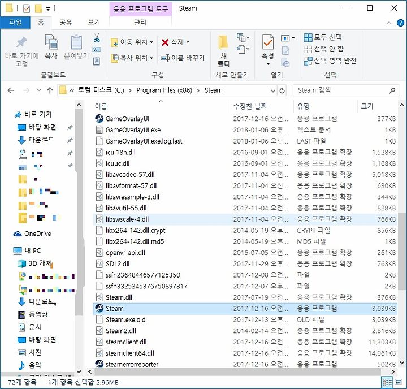Screen dimensions: 407x389
Task: Open Videos (동영상) in navigation pane
Action: 32,314
